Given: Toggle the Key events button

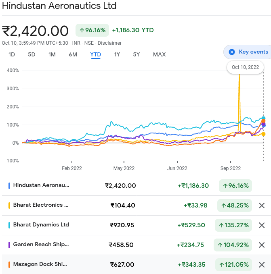Looking at the screenshot, I should click(x=248, y=52).
